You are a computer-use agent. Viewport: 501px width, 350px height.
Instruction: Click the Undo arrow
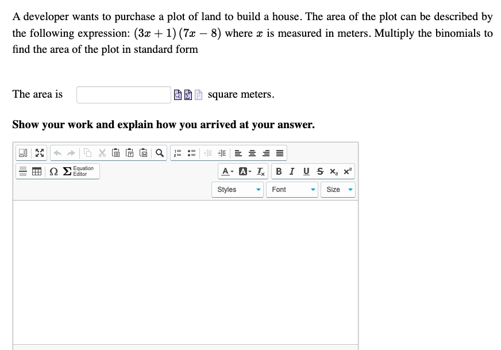point(57,153)
